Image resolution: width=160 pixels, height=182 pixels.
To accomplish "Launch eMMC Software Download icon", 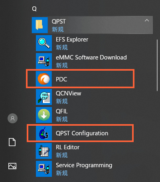I will tap(44, 61).
